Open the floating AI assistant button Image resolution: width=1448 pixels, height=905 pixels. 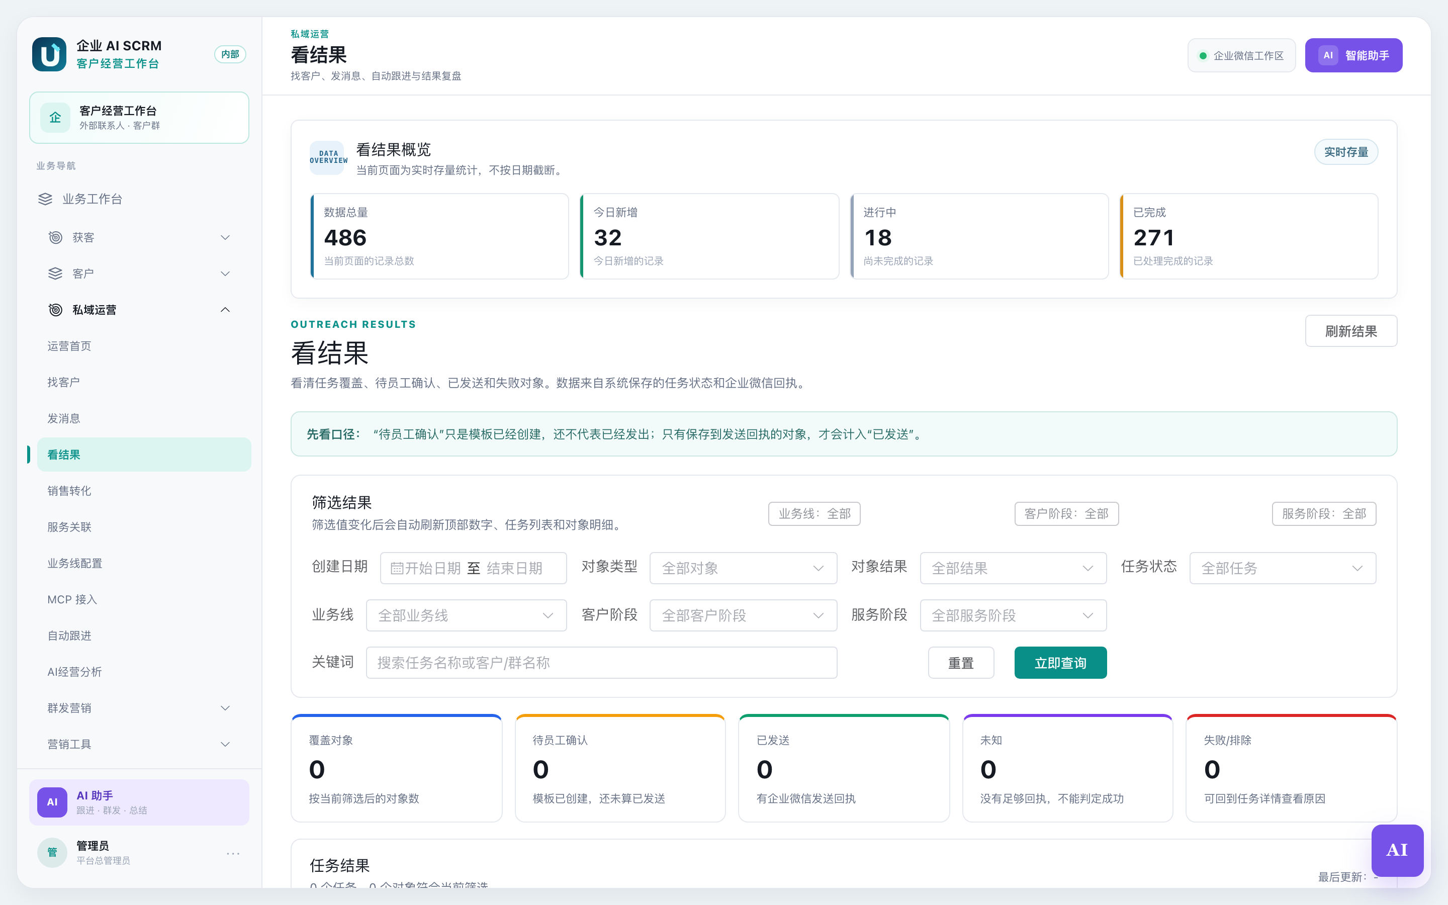pos(1397,850)
